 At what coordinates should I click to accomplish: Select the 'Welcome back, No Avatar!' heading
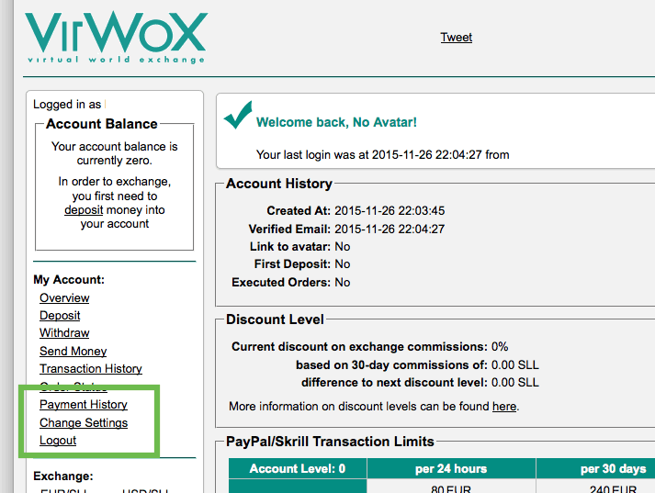click(336, 122)
